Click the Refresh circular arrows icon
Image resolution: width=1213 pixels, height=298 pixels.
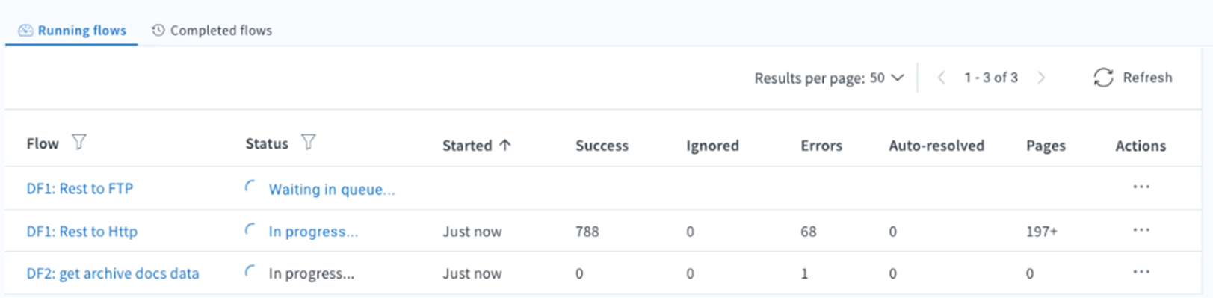1103,78
